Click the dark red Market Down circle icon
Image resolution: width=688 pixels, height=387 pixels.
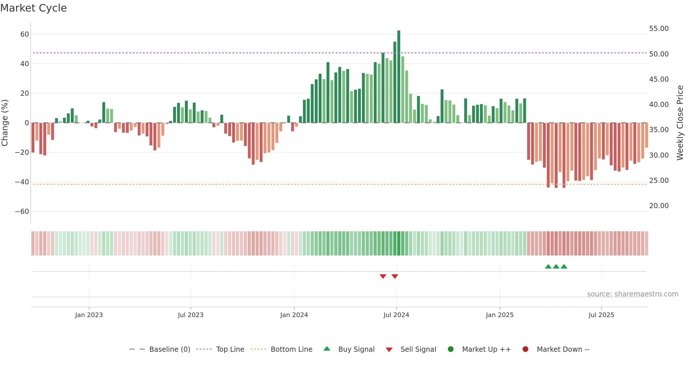coord(525,349)
